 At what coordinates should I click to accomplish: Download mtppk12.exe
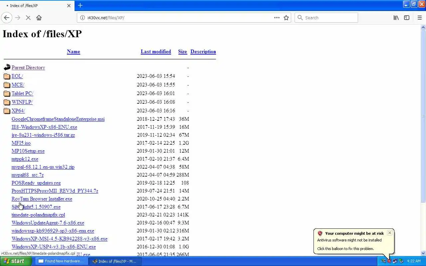pos(25,159)
